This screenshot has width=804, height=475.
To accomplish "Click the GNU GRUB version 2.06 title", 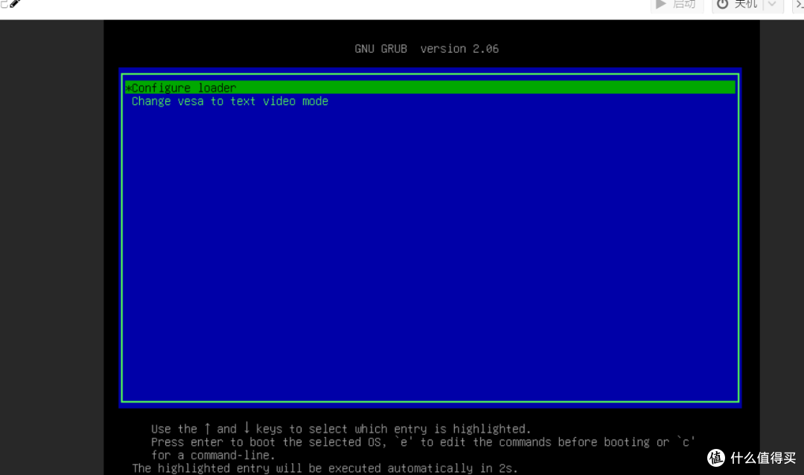I will (x=427, y=48).
